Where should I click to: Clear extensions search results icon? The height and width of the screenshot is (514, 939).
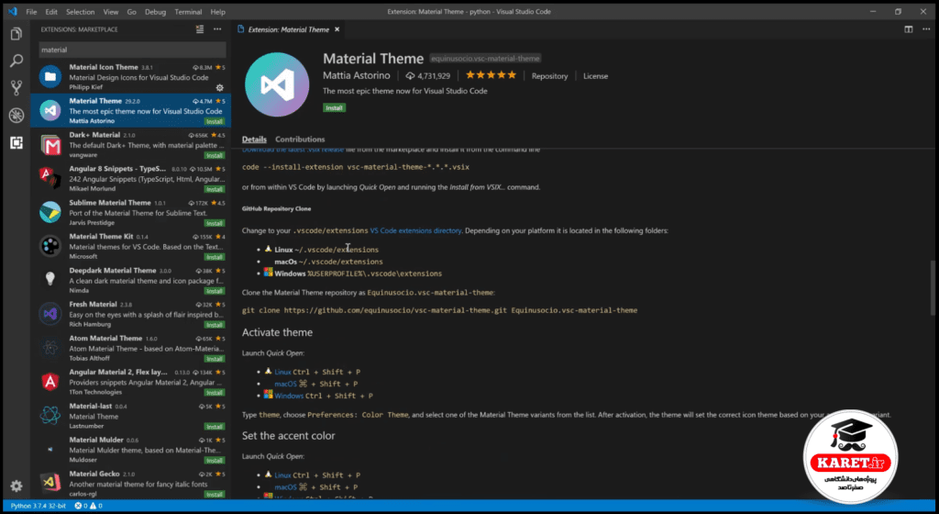[200, 29]
